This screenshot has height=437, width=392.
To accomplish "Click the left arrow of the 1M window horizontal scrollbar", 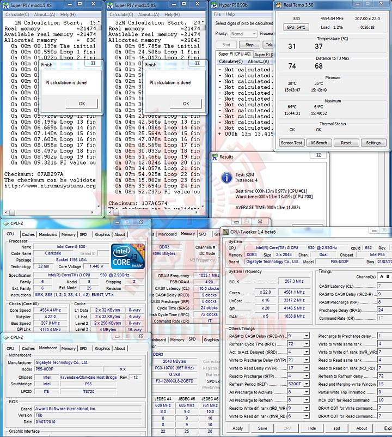I will [x=6, y=213].
